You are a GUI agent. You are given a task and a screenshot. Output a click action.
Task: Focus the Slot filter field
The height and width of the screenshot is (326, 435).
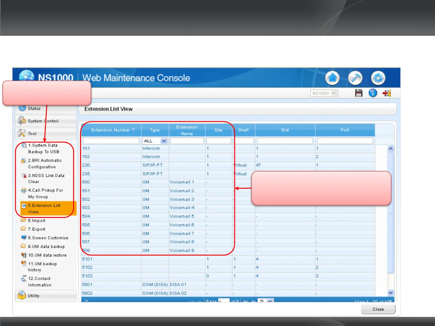pos(285,141)
